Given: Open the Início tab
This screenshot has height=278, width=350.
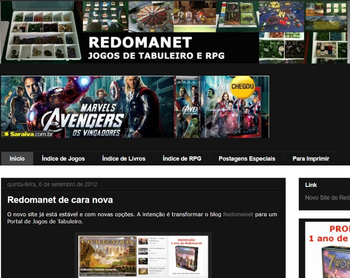Looking at the screenshot, I should [x=17, y=158].
